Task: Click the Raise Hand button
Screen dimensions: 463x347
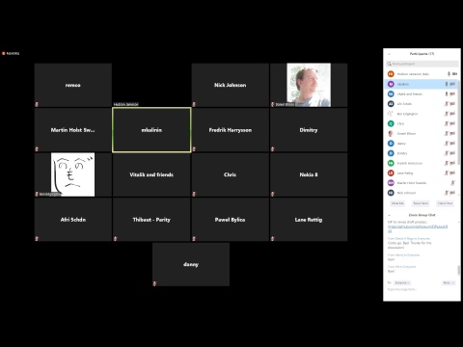Action: click(421, 203)
